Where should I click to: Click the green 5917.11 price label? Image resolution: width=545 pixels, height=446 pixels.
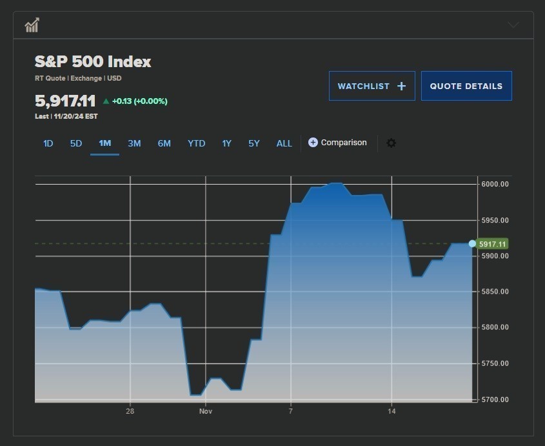493,244
